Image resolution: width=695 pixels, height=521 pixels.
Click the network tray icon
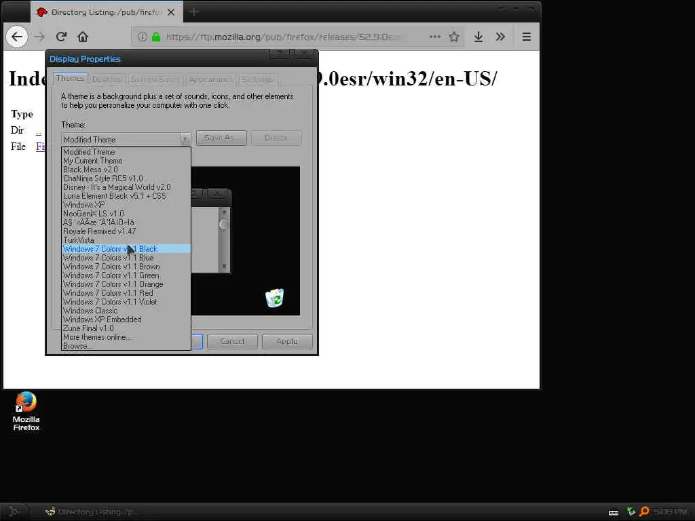[631, 512]
